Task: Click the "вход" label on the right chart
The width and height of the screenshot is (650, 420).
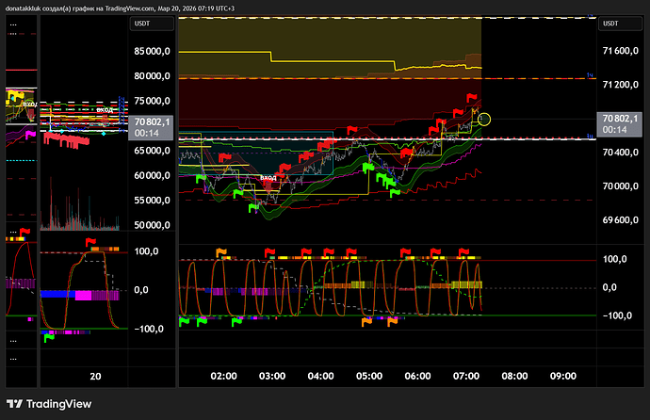Action: 268,177
